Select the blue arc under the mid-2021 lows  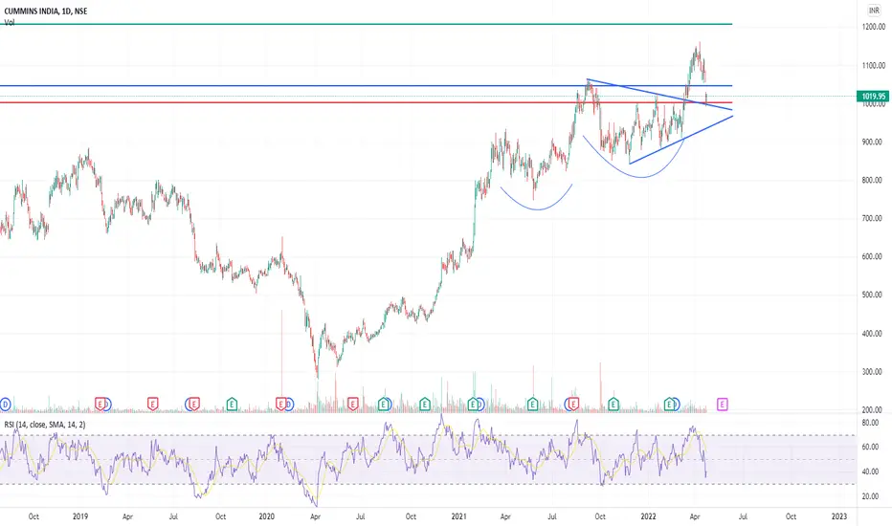coord(537,209)
